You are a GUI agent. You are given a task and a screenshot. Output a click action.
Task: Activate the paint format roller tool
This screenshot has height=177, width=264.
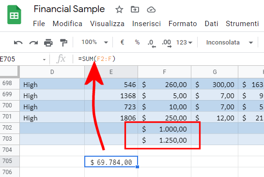(63, 43)
